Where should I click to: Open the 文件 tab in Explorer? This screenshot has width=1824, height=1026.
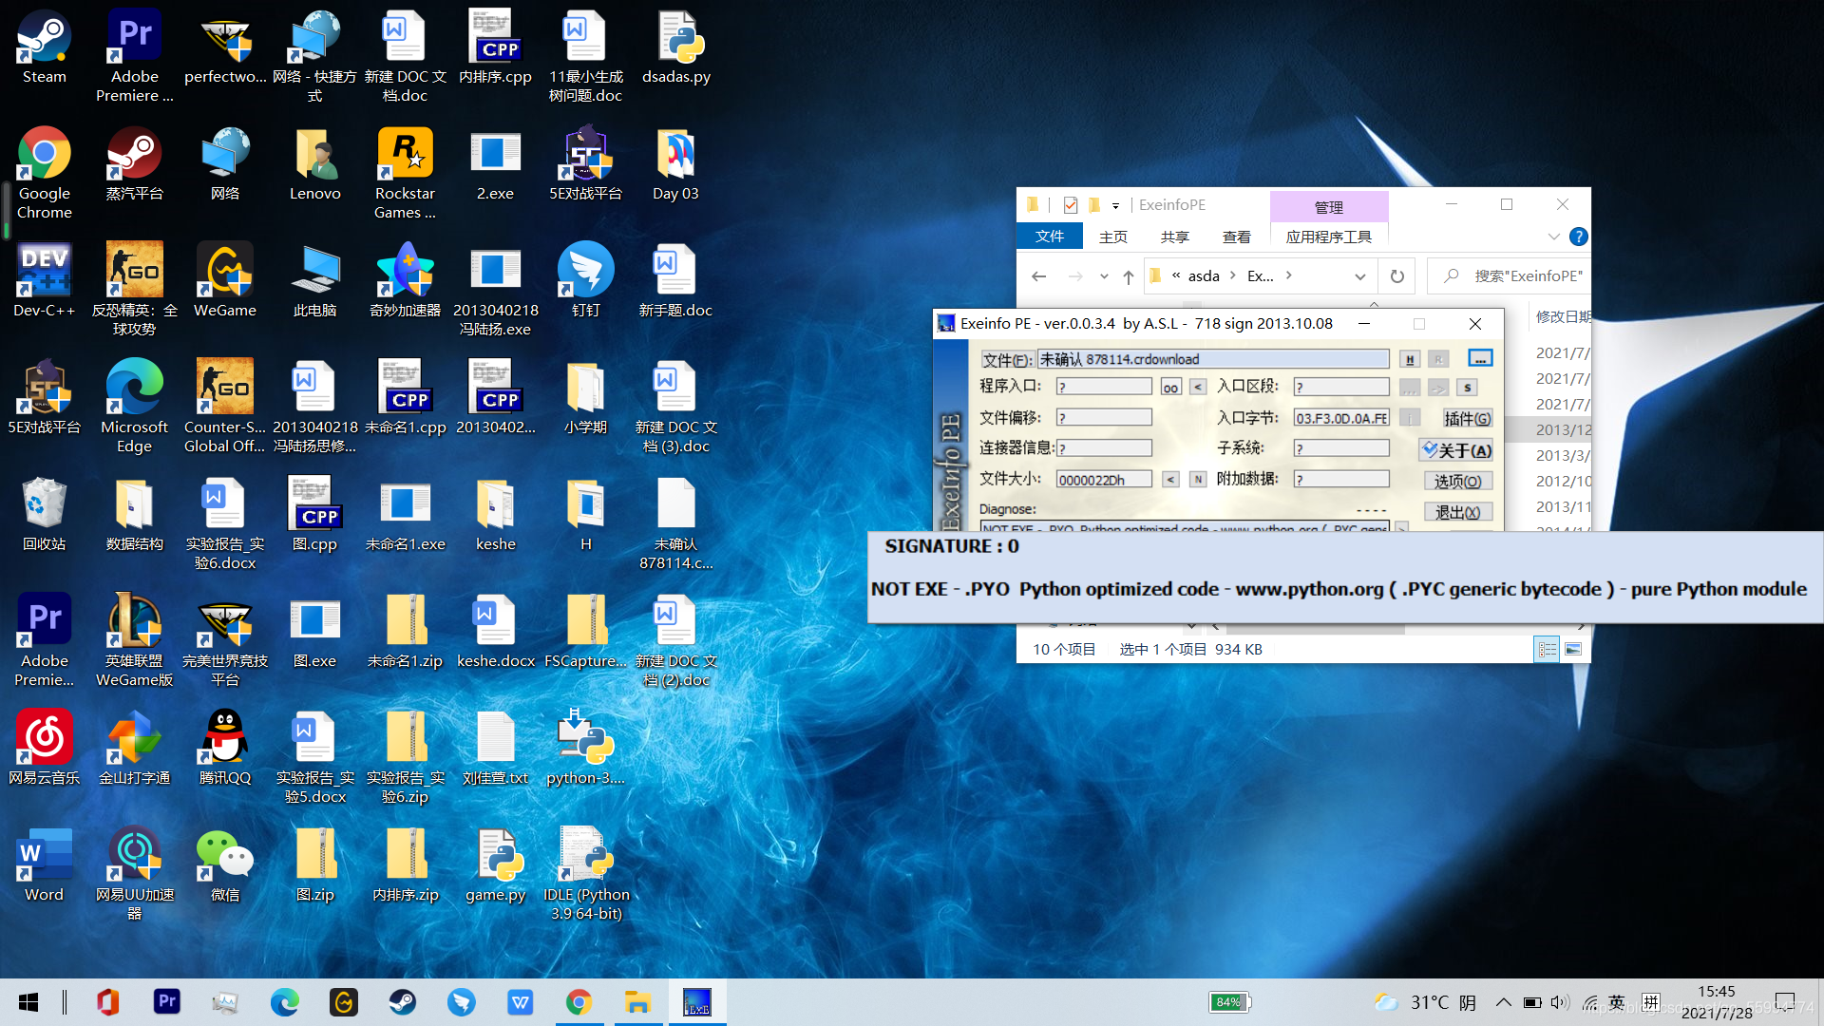coord(1049,237)
